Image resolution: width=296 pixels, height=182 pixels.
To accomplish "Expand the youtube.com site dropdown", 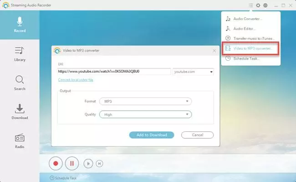I will click(x=193, y=72).
